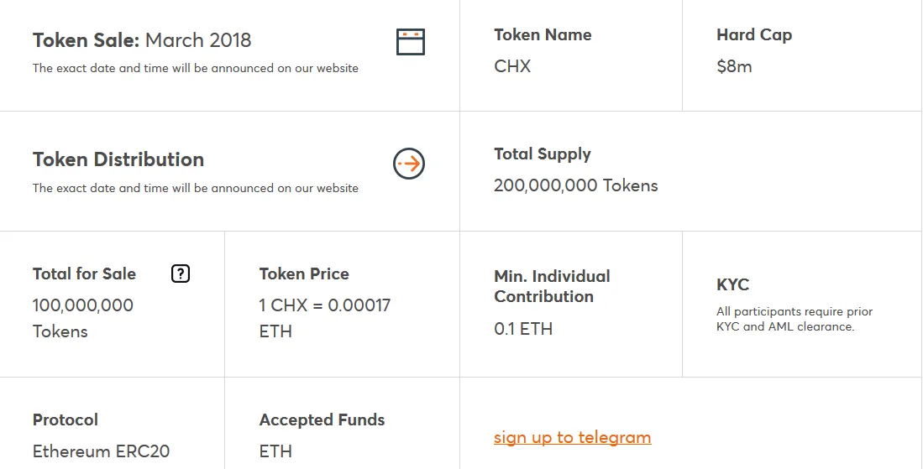Select the CHX token name value
This screenshot has height=469, width=923.
click(512, 65)
